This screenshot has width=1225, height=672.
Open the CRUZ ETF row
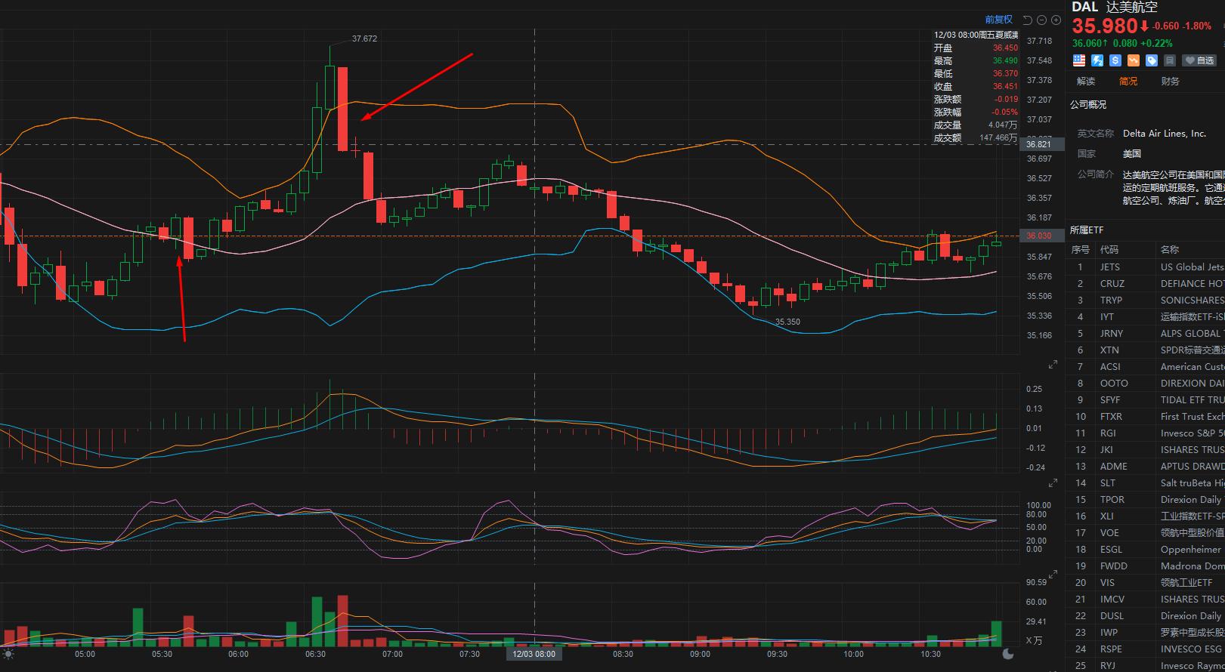pyautogui.click(x=1146, y=284)
